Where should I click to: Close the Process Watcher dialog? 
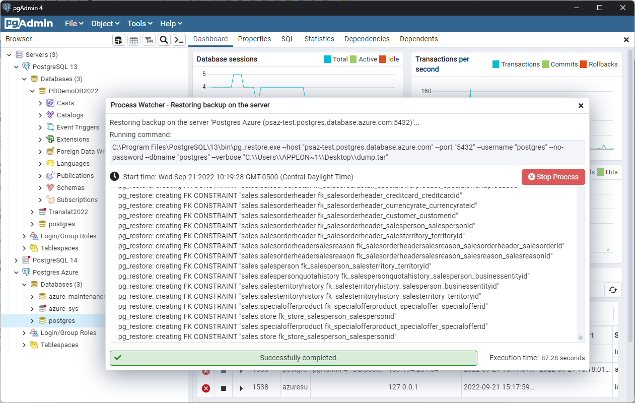(581, 106)
